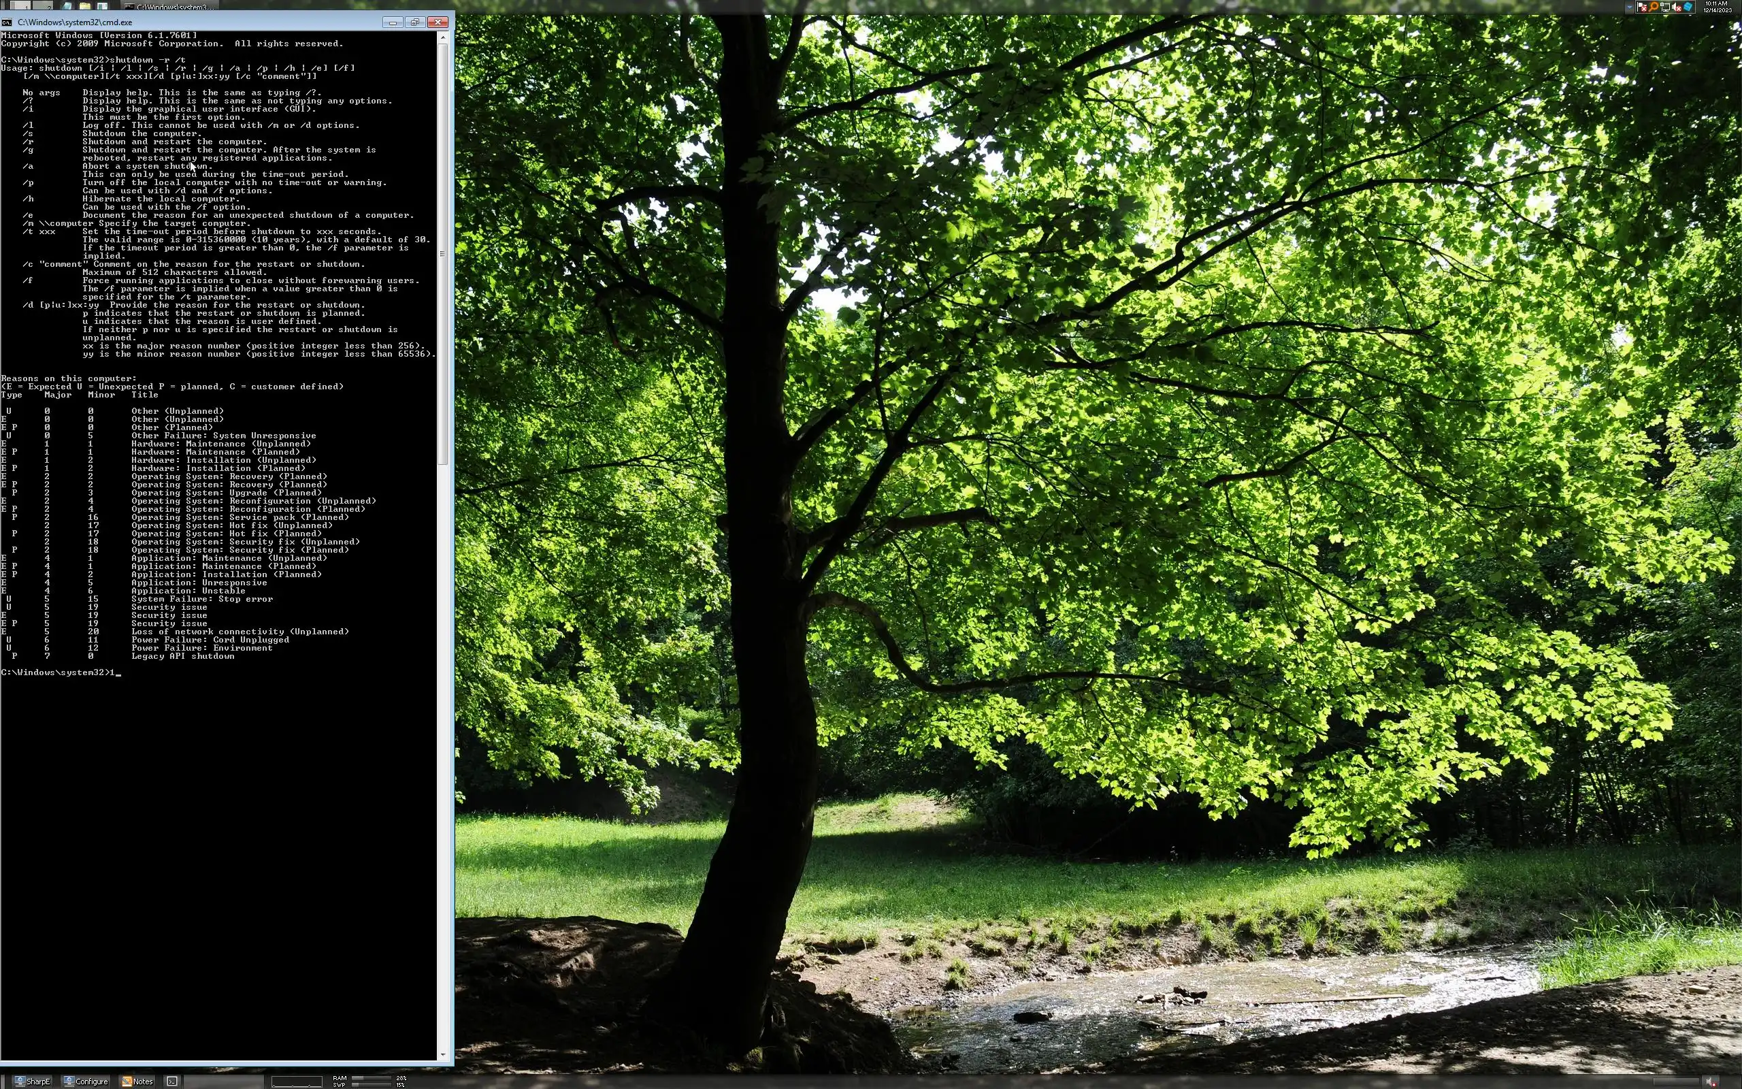
Task: Click scrollbar up arrow in cmd window
Action: [x=443, y=36]
